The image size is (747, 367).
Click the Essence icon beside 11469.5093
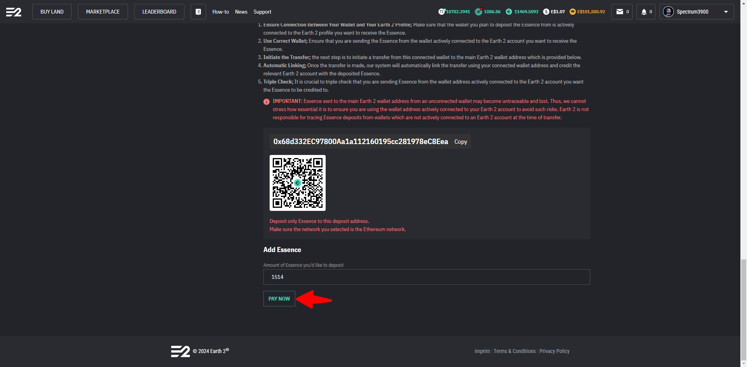(509, 12)
